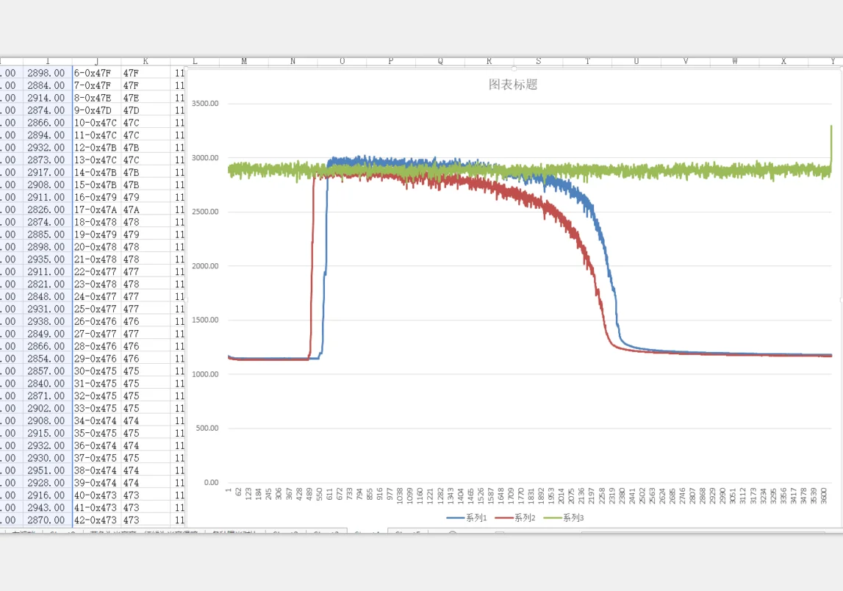Click cell 473 in the 42-0x473 row

click(x=146, y=520)
